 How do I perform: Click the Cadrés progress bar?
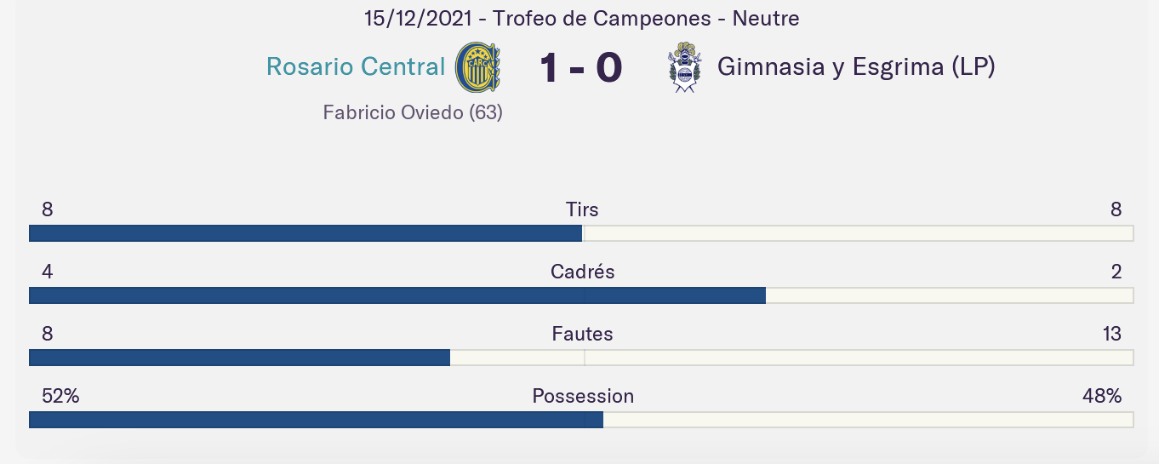point(581,295)
